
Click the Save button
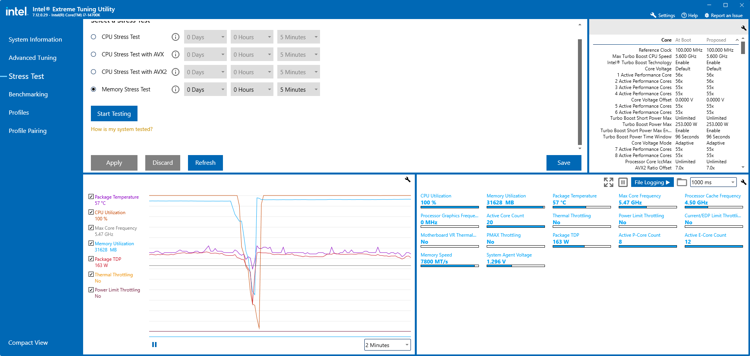[x=564, y=163]
